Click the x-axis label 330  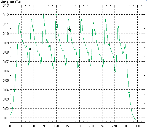pyautogui.click(x=137, y=126)
